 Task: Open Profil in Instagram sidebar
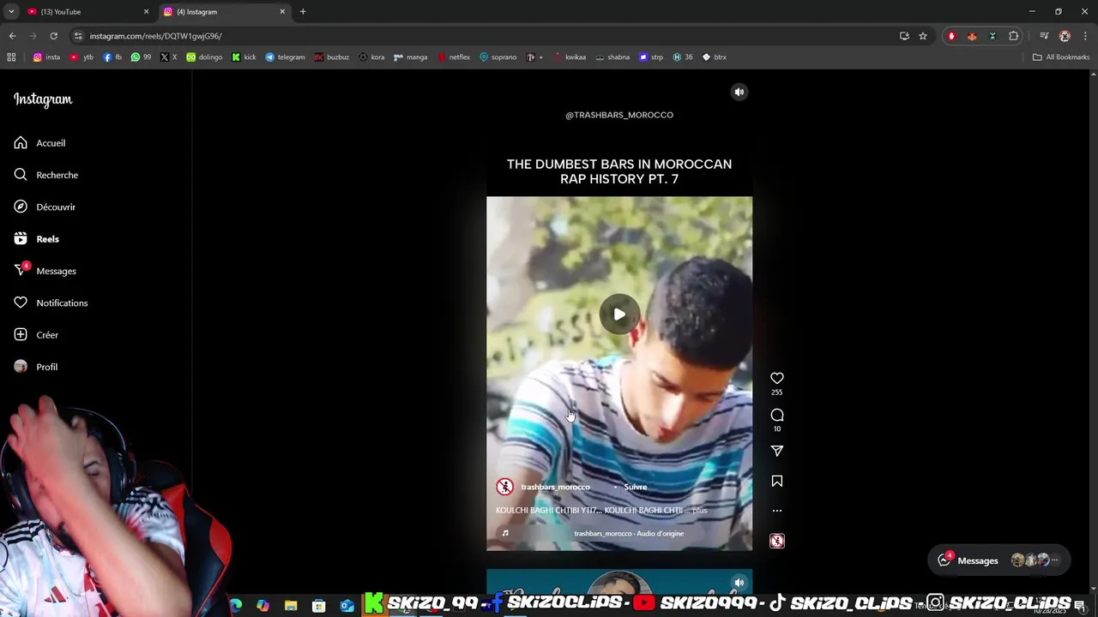pyautogui.click(x=46, y=367)
